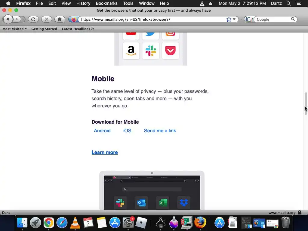Click the search magnifier in Google search box
Image resolution: width=308 pixels, height=231 pixels.
(x=293, y=19)
